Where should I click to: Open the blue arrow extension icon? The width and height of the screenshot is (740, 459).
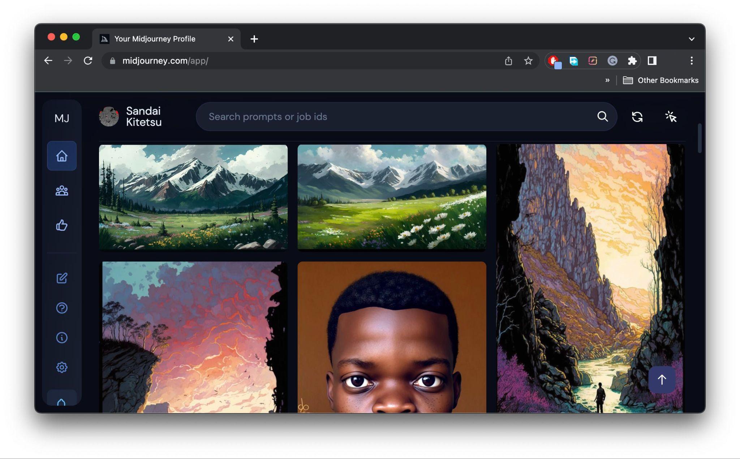pyautogui.click(x=573, y=61)
